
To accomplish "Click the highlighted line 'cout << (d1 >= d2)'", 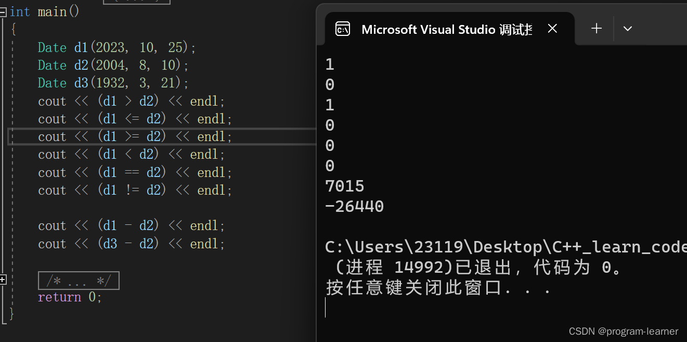I will [x=135, y=136].
